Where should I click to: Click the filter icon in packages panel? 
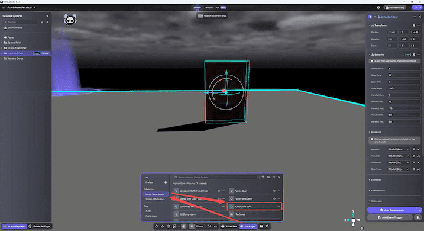[x=263, y=177]
